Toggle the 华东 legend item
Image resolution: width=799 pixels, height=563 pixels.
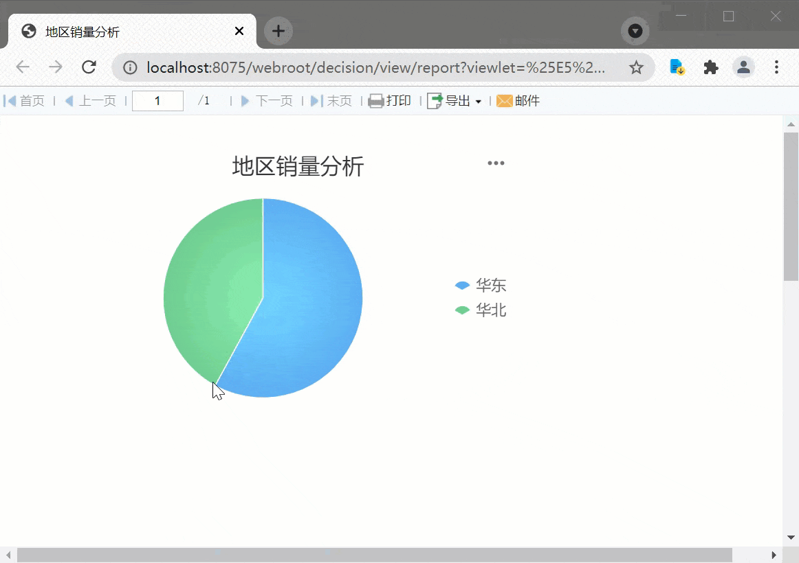(x=481, y=286)
